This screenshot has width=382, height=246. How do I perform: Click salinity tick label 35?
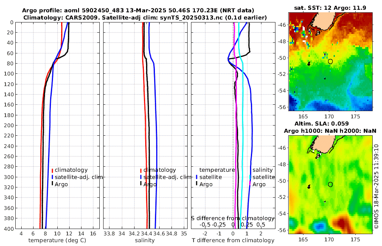184,234
